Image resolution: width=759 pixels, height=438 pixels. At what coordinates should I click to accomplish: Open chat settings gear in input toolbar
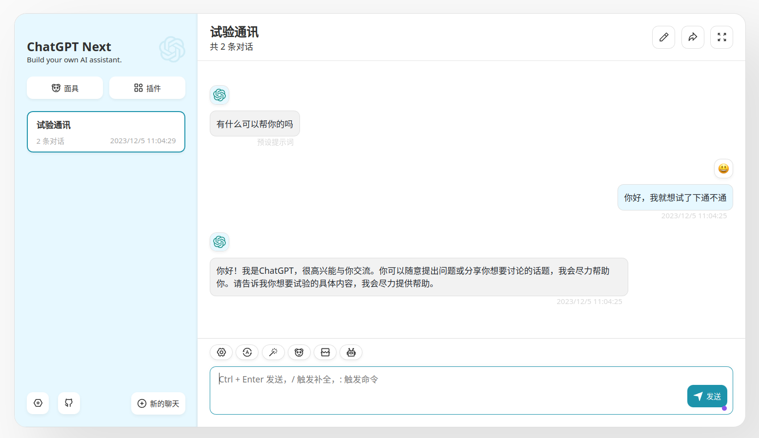point(221,352)
